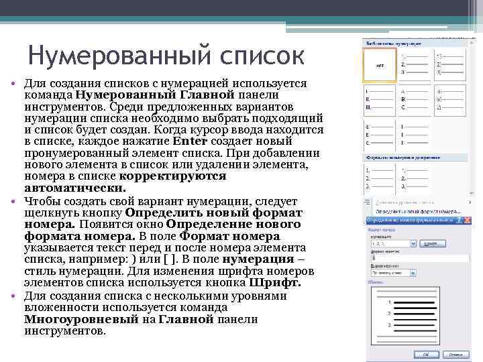This screenshot has width=483, height=362.
Task: Click the 'Формат номера' input field
Action: [420, 258]
